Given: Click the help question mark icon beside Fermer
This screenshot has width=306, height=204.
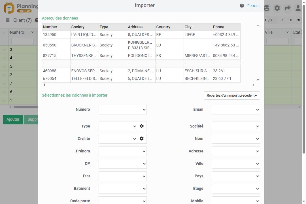Looking at the screenshot, I should [242, 6].
